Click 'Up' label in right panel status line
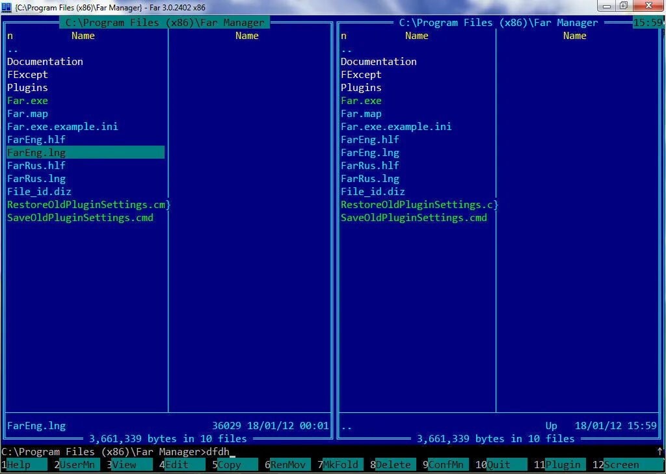The image size is (666, 474). click(552, 426)
